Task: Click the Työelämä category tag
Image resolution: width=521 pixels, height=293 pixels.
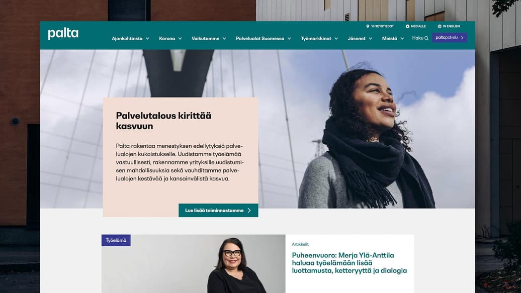Action: pos(116,240)
